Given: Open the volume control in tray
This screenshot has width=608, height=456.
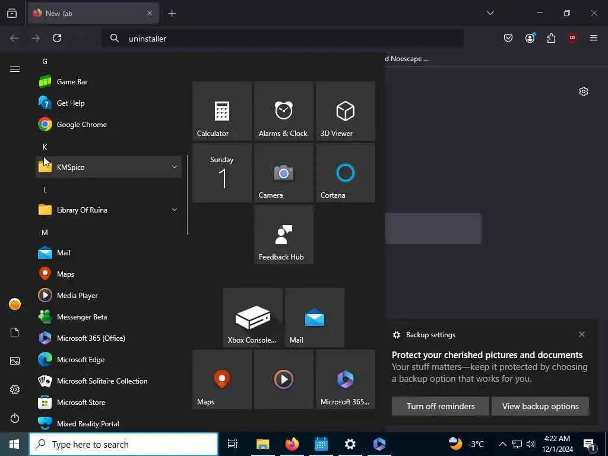Looking at the screenshot, I should [531, 444].
